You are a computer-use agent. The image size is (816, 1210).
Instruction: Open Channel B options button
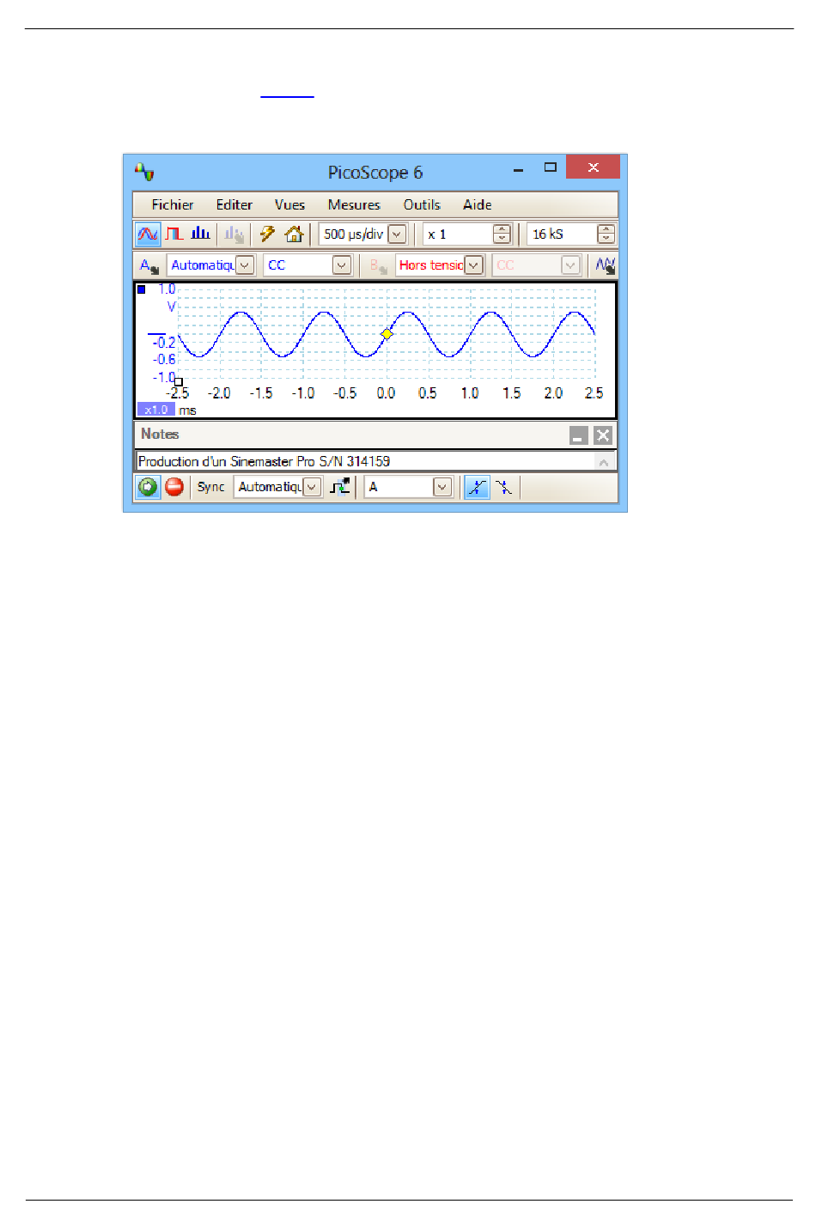click(379, 265)
